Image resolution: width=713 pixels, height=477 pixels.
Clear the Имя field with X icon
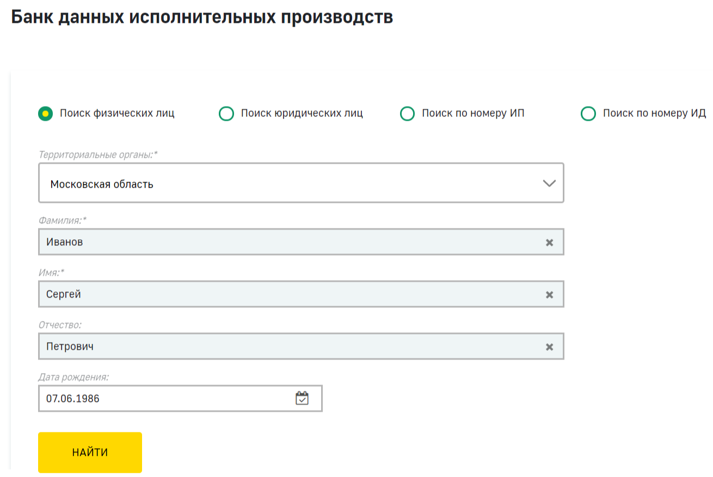tap(549, 295)
